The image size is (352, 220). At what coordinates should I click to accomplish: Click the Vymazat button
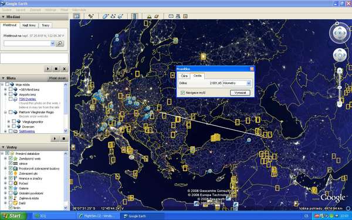pyautogui.click(x=240, y=93)
